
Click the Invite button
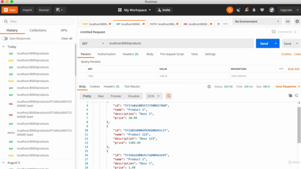pyautogui.click(x=164, y=10)
